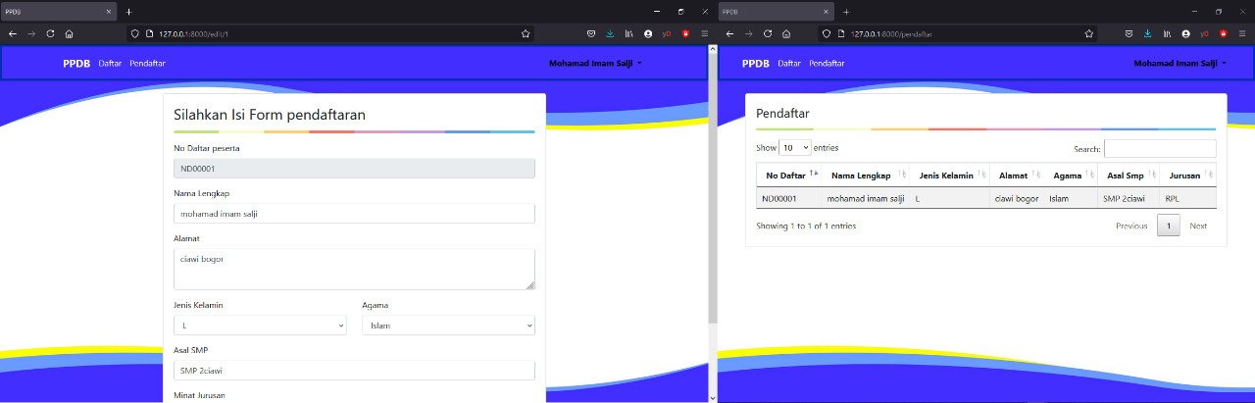Click the account icon in right browser toolbar

click(x=1185, y=33)
